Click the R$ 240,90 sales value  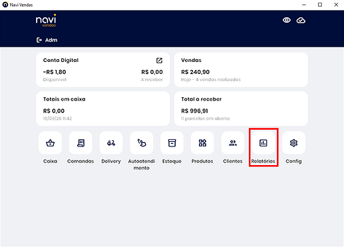coord(196,72)
